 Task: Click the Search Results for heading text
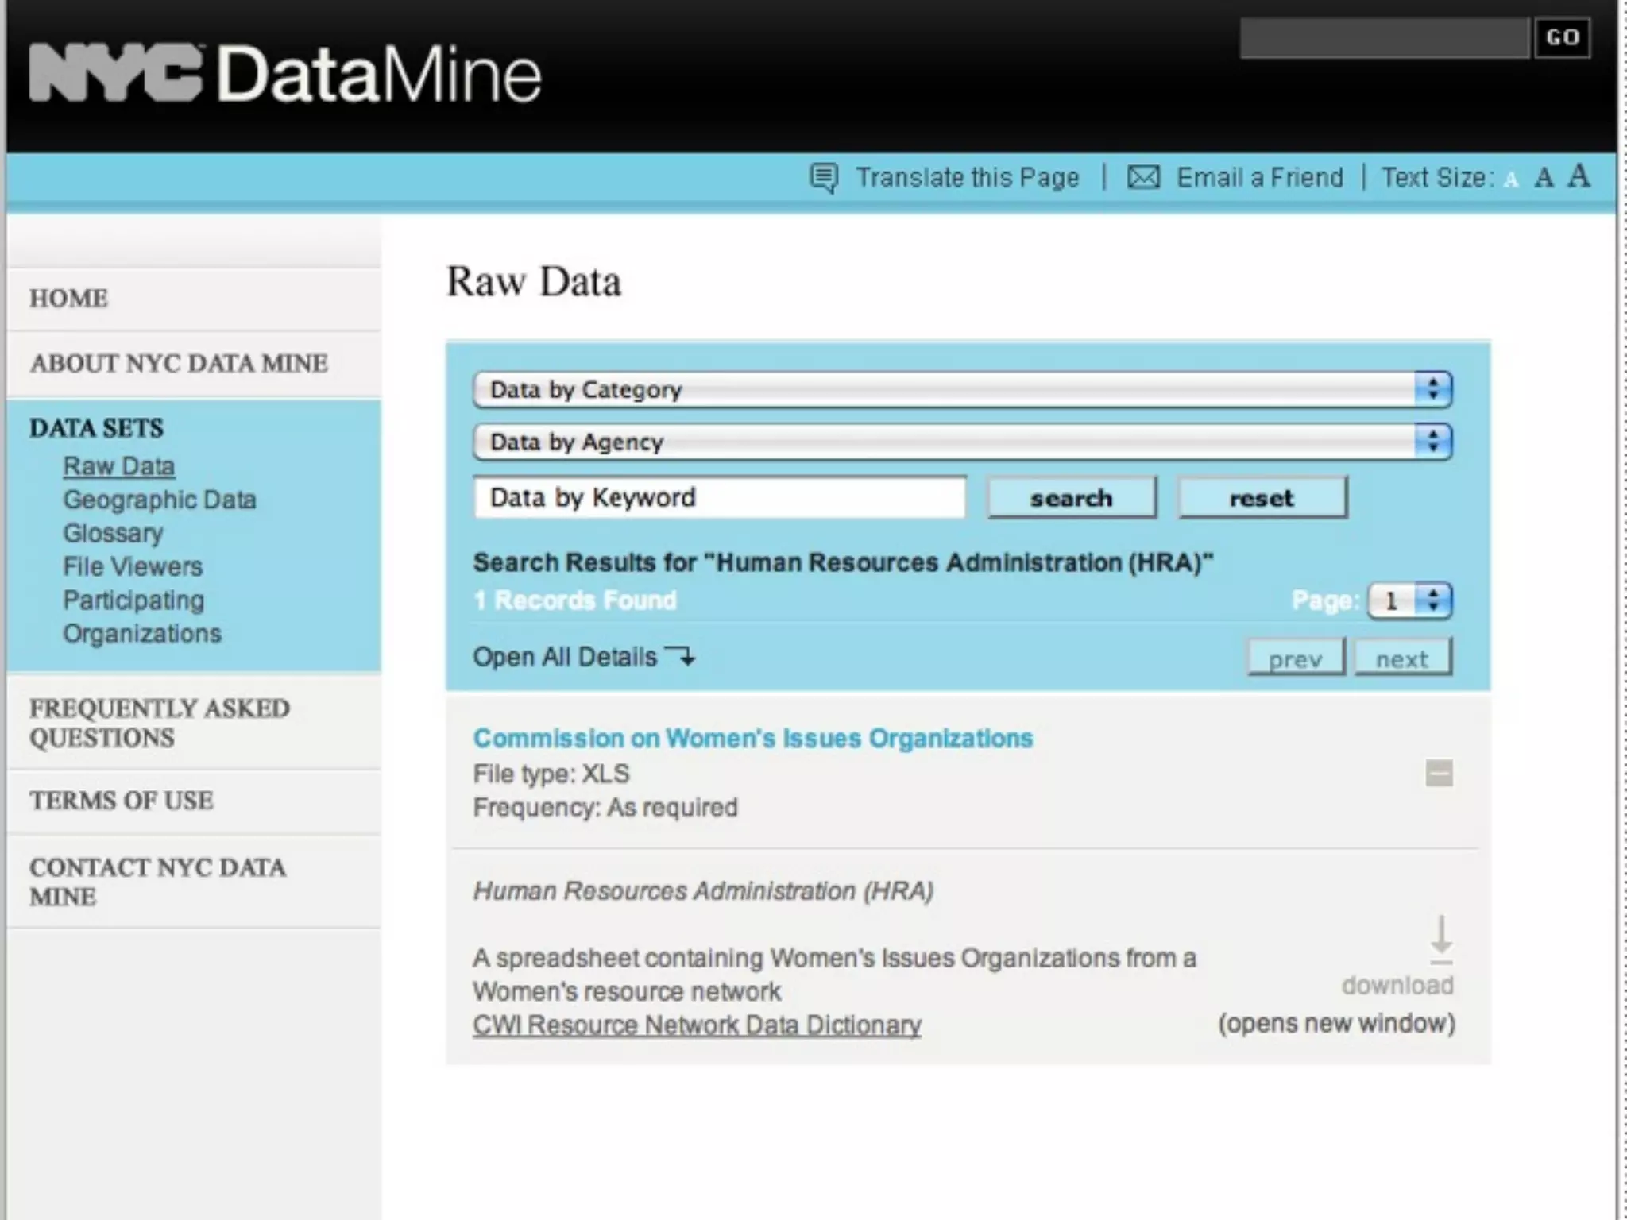pyautogui.click(x=844, y=562)
